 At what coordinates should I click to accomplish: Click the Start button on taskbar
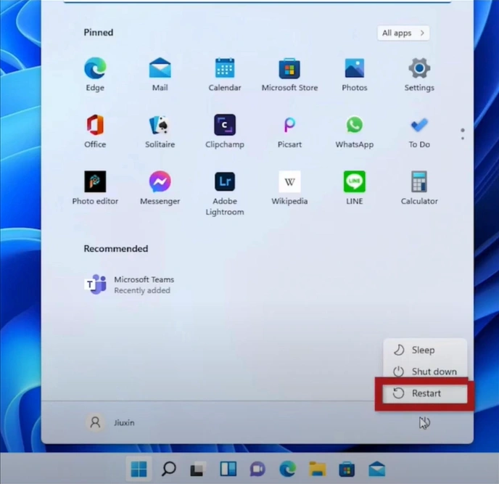point(139,469)
